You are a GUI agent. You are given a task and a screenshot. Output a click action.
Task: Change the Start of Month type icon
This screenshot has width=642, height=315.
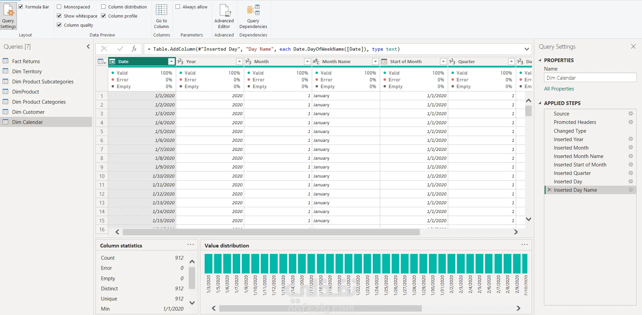tap(384, 61)
